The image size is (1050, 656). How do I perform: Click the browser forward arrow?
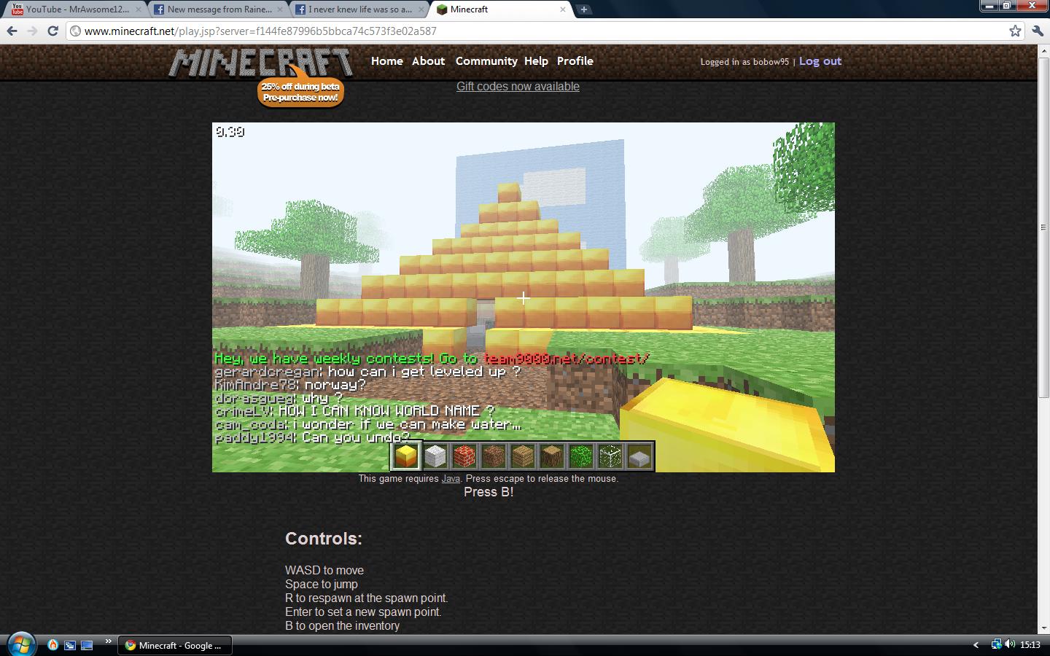[x=32, y=31]
